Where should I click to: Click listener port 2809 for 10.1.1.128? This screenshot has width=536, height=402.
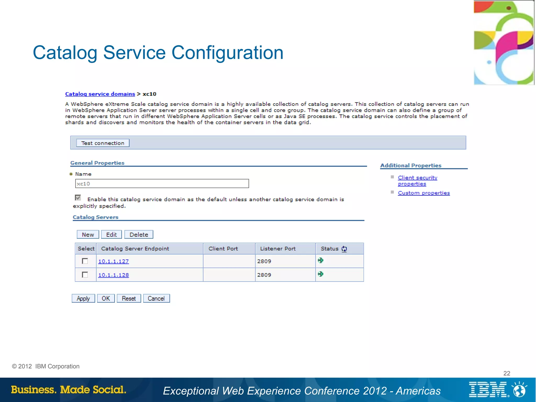[264, 275]
